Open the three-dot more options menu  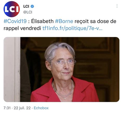[x=117, y=6]
